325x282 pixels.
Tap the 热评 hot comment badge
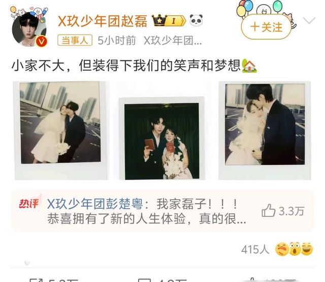pyautogui.click(x=29, y=203)
